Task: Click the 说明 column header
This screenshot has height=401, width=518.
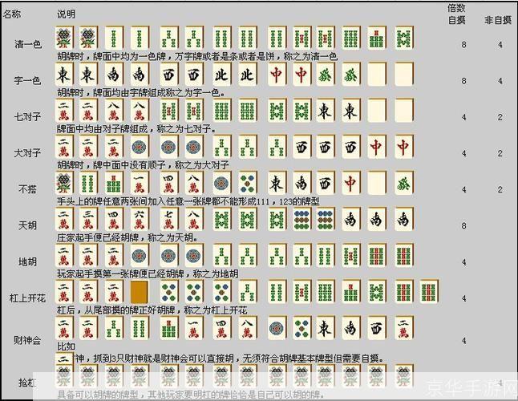Action: 66,14
